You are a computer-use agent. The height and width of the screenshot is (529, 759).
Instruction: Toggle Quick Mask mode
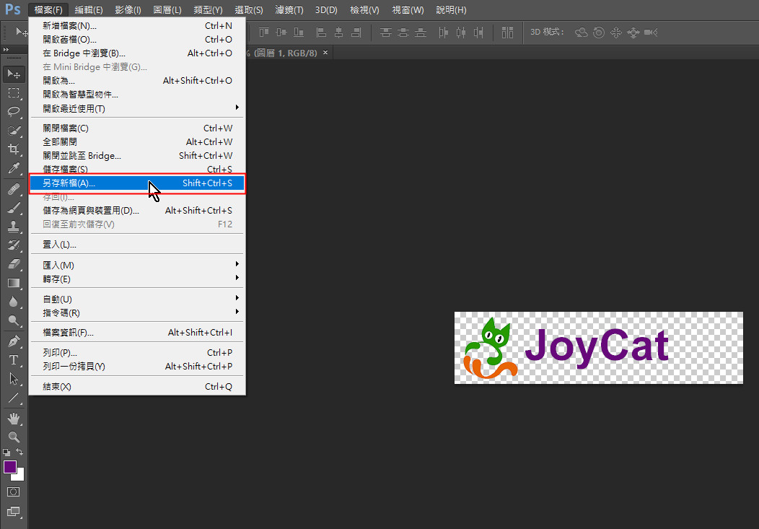(x=14, y=491)
